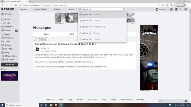Click the browser home button

16,5
